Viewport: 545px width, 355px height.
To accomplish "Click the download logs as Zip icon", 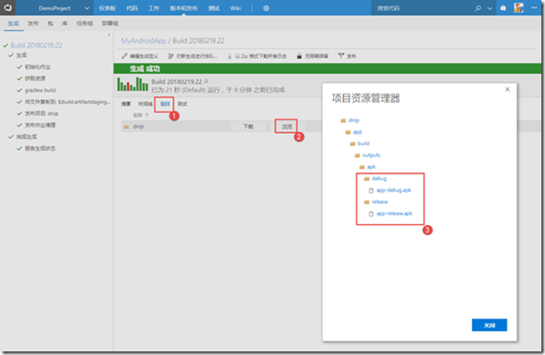I will [230, 56].
